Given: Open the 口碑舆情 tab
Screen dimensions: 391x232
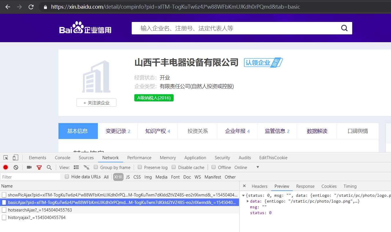Looking at the screenshot, I should tap(358, 131).
